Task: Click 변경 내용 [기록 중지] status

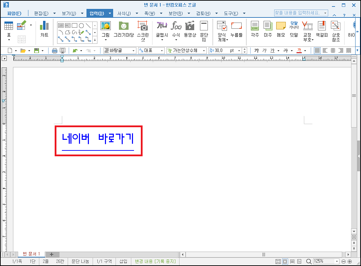Action: (x=155, y=262)
